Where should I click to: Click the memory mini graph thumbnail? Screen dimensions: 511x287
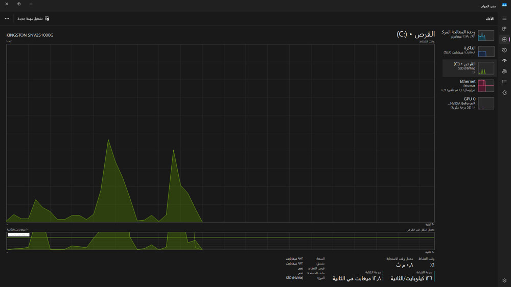click(x=486, y=51)
